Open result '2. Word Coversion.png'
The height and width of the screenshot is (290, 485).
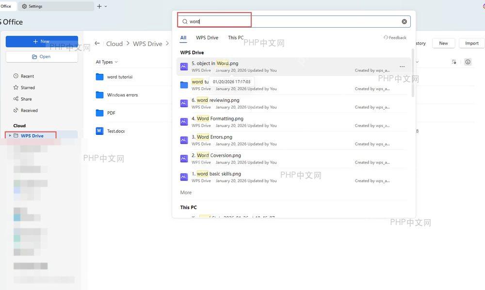click(x=293, y=159)
